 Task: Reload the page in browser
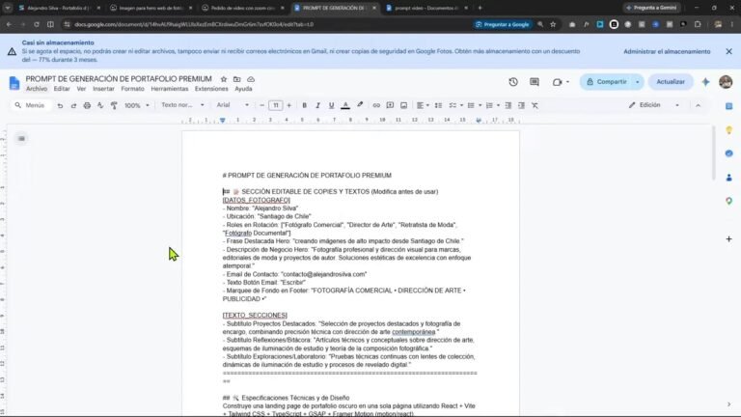click(37, 24)
